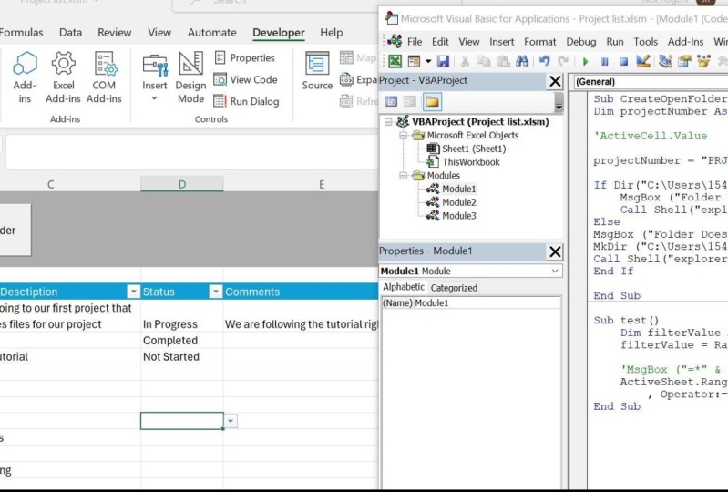Collapse the Modules folder
Image resolution: width=728 pixels, height=492 pixels.
pos(403,176)
